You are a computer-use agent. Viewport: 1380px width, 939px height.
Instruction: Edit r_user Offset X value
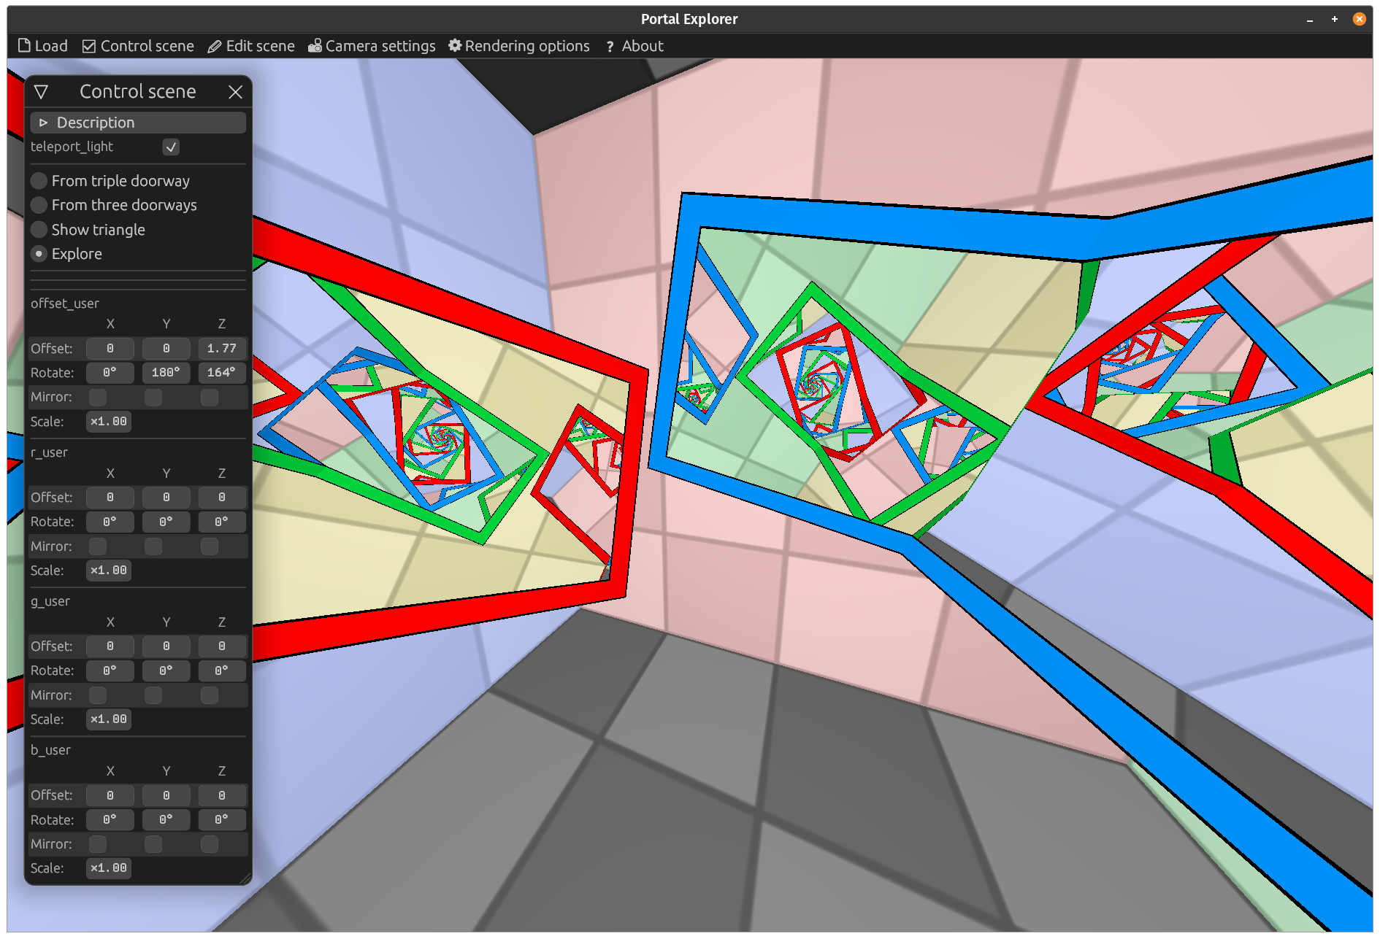point(110,498)
